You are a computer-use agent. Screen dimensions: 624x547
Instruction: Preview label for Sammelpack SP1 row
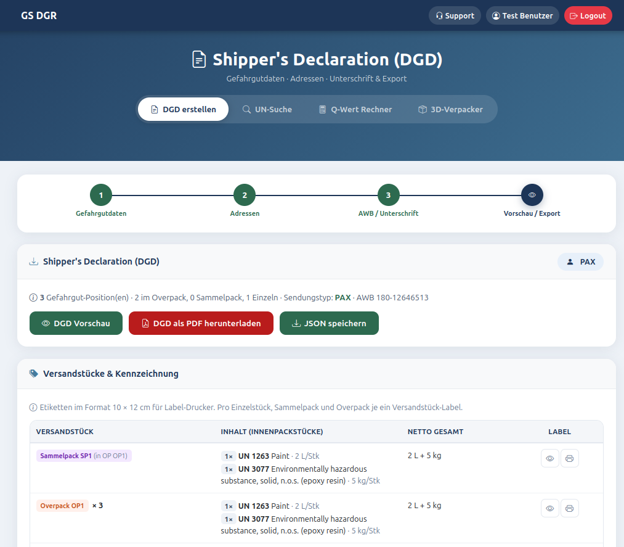click(x=550, y=458)
